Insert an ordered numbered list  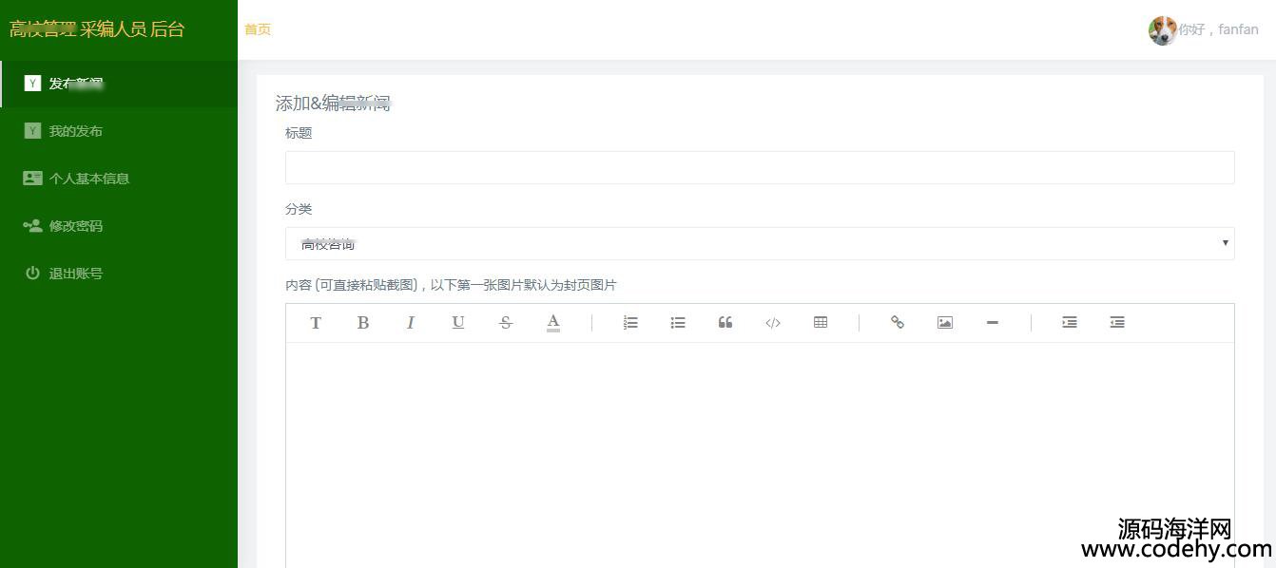[630, 323]
